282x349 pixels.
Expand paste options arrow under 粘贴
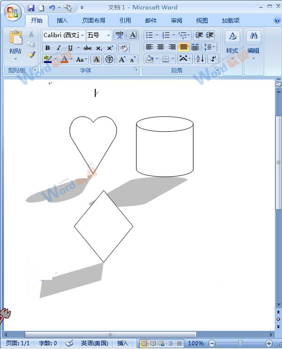[16, 59]
